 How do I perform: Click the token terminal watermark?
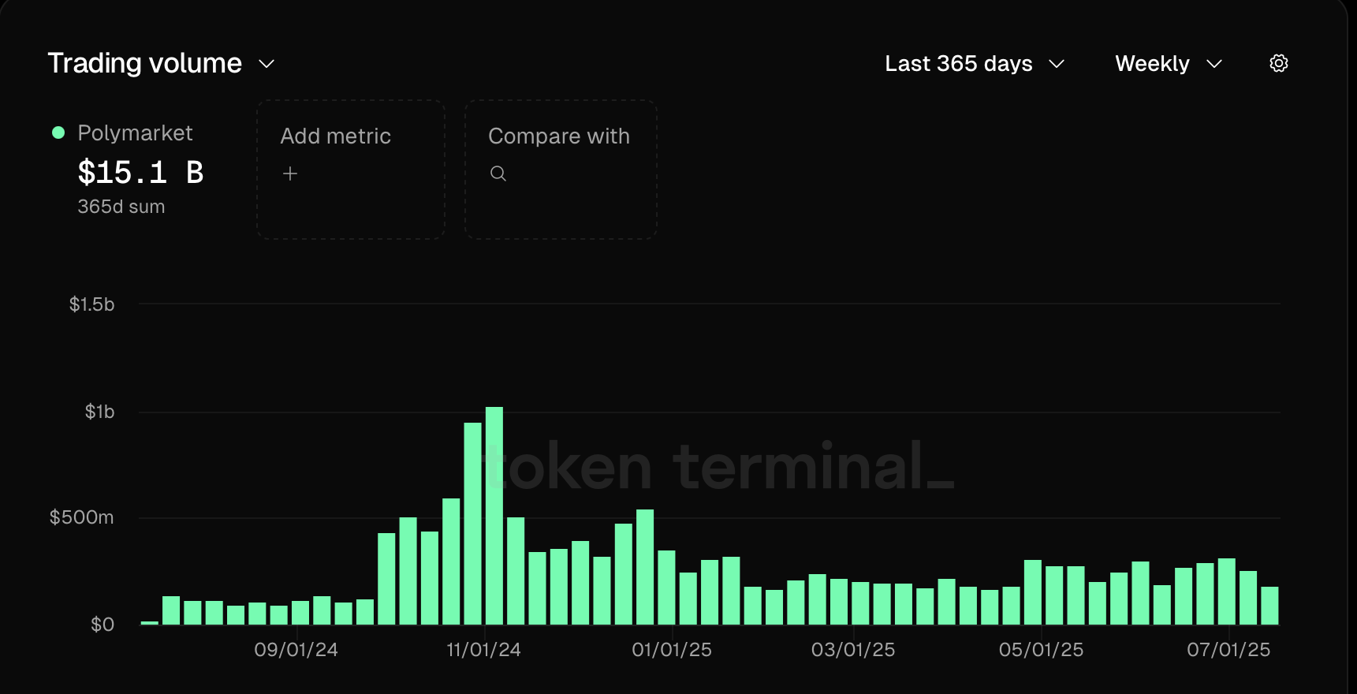click(719, 467)
